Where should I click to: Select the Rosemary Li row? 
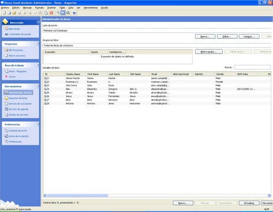[x=157, y=82]
